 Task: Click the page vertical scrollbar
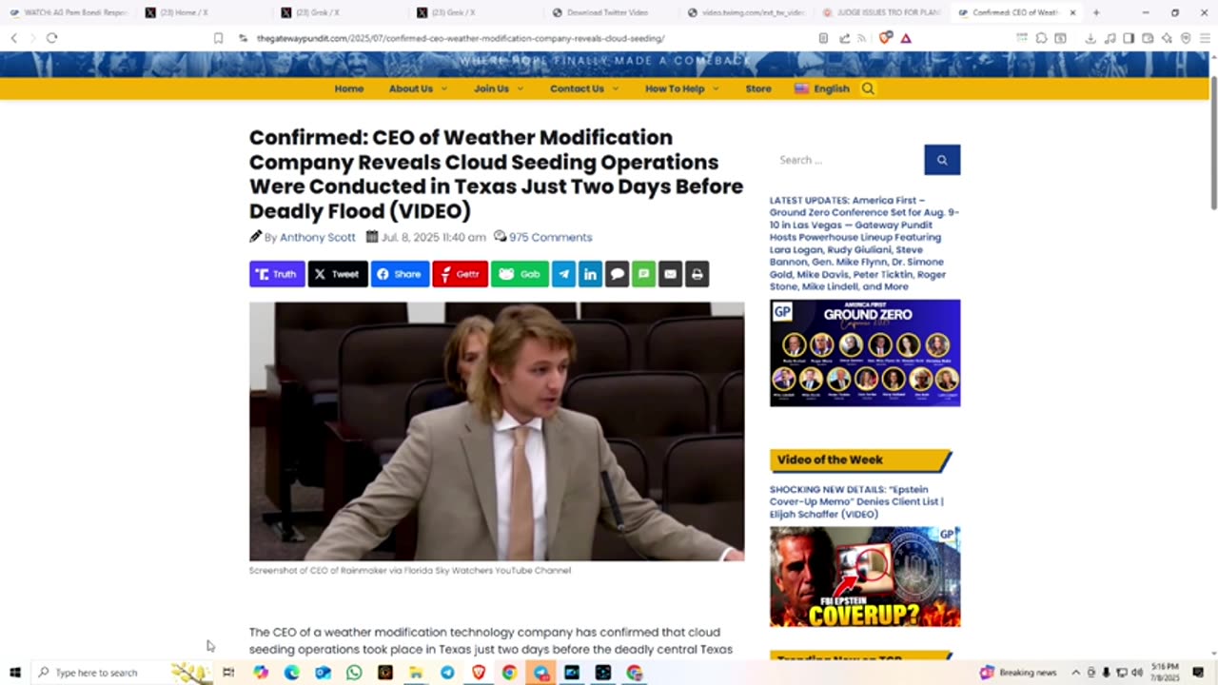1213,143
